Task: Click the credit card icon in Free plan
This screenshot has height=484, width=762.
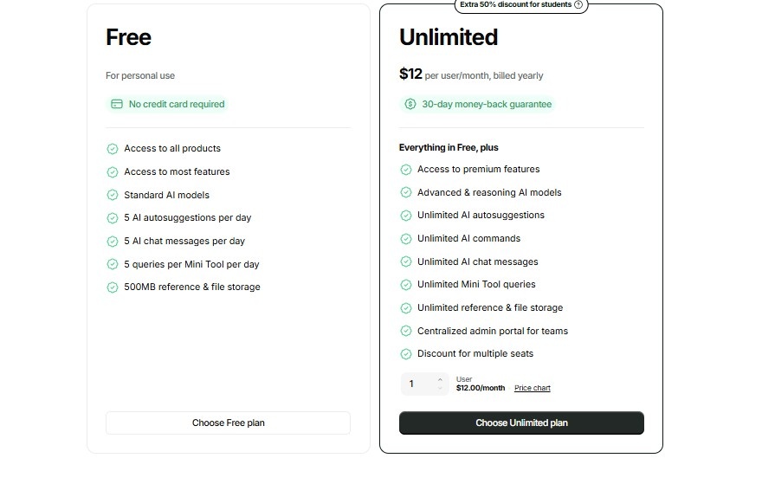Action: click(117, 104)
